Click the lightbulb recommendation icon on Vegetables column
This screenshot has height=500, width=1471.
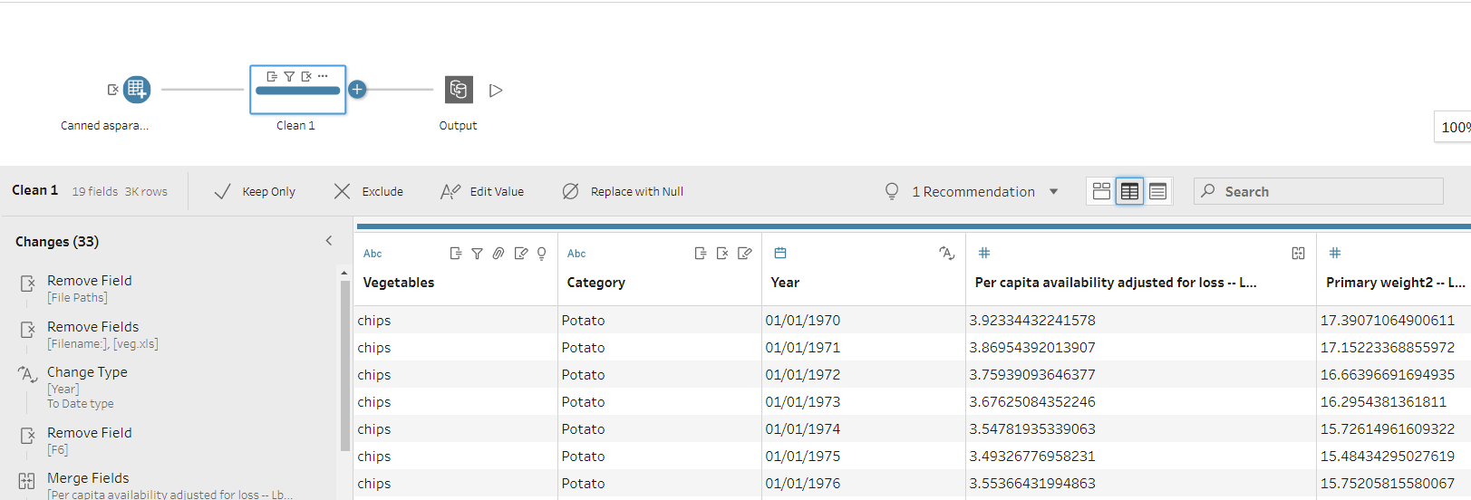(x=542, y=254)
